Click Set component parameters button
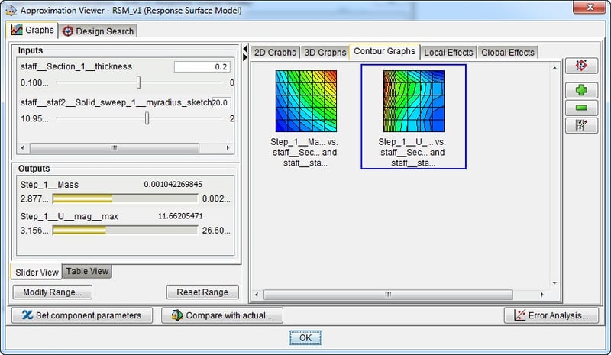This screenshot has height=355, width=611. click(x=82, y=315)
